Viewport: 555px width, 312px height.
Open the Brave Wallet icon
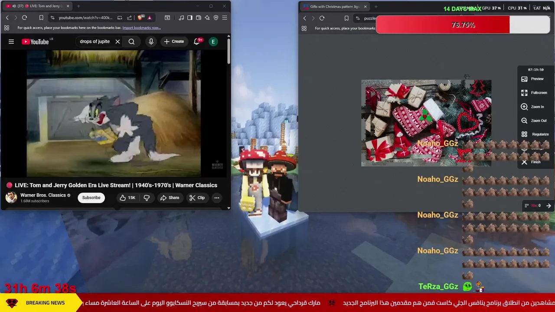[x=199, y=18]
